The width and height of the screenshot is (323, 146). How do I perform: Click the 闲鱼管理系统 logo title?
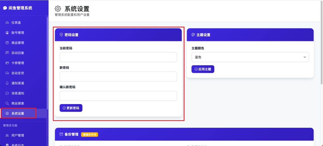click(x=20, y=8)
